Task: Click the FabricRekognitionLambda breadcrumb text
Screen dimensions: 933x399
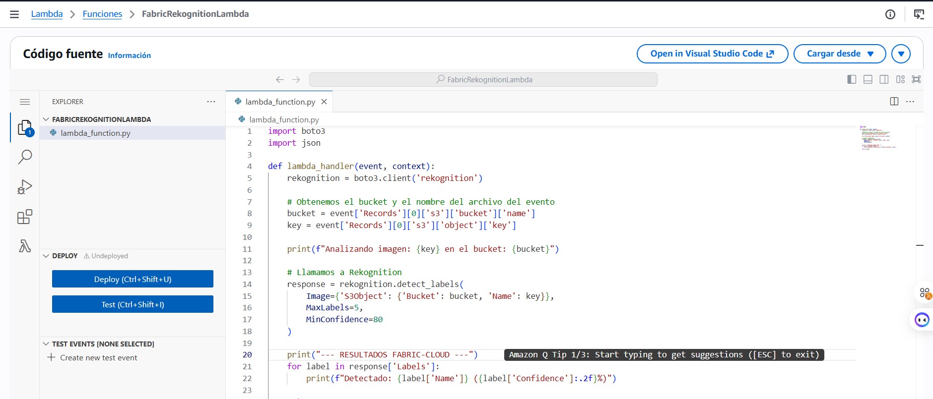Action: click(196, 14)
